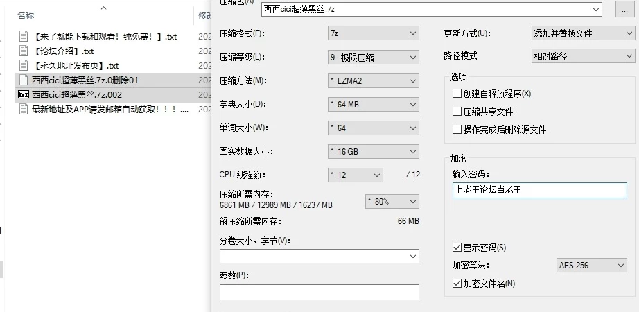Viewport: 639px width, 312px height.
Task: Select file 最新地址及APP请发邮箱自动获取
Action: click(110, 110)
